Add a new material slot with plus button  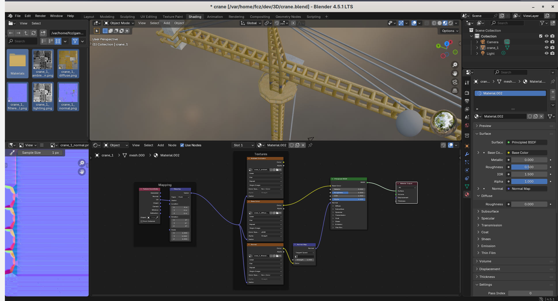(x=553, y=92)
